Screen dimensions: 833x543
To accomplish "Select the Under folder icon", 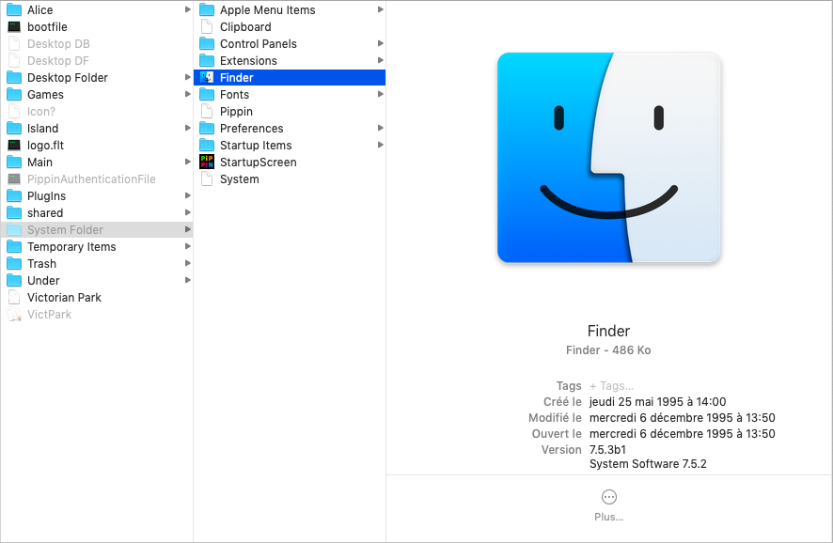I will point(14,281).
